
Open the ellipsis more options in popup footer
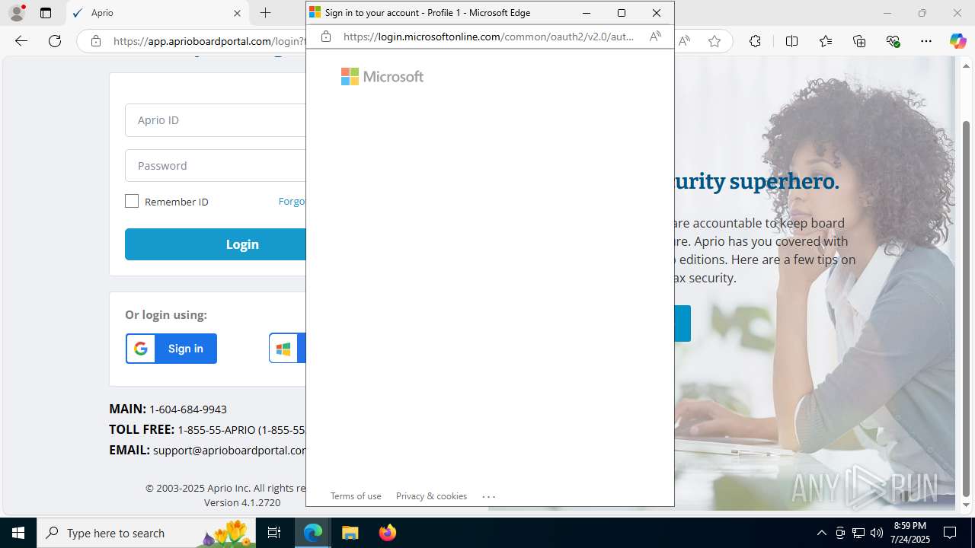coord(489,496)
